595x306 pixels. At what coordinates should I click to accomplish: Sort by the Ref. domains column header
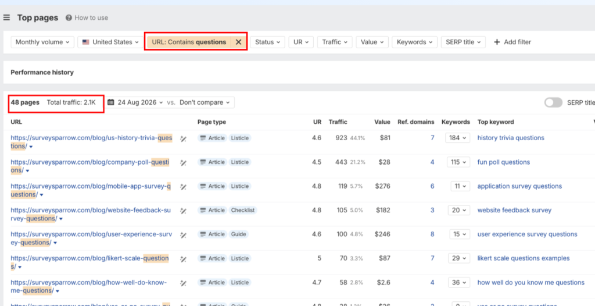tap(416, 122)
